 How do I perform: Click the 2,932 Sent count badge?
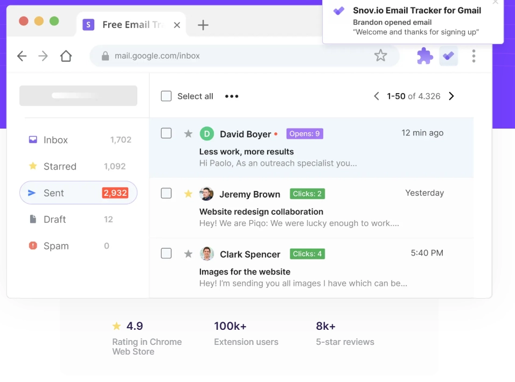tap(115, 193)
